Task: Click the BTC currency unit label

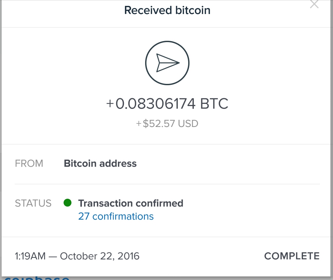Action: (214, 104)
